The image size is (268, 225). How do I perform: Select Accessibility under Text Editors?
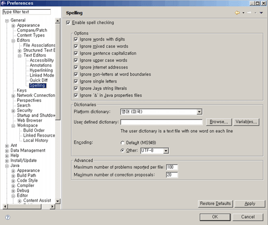tap(42, 60)
